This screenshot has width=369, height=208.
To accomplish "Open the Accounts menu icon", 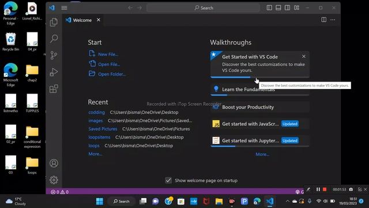I will 54,163.
